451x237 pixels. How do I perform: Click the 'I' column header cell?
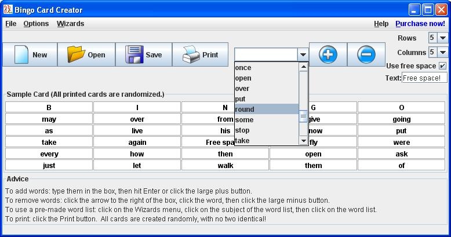137,107
